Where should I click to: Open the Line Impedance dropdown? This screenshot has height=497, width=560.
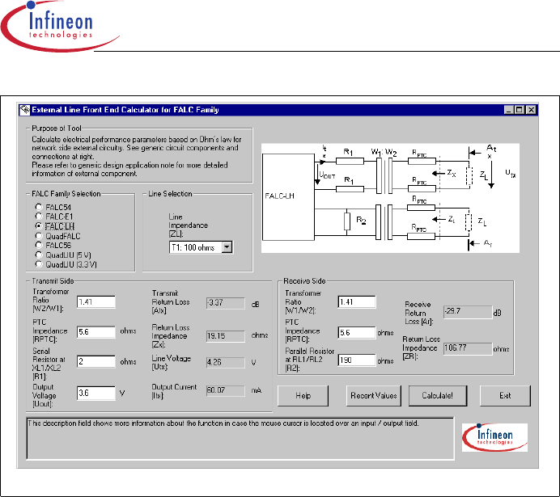[x=227, y=247]
